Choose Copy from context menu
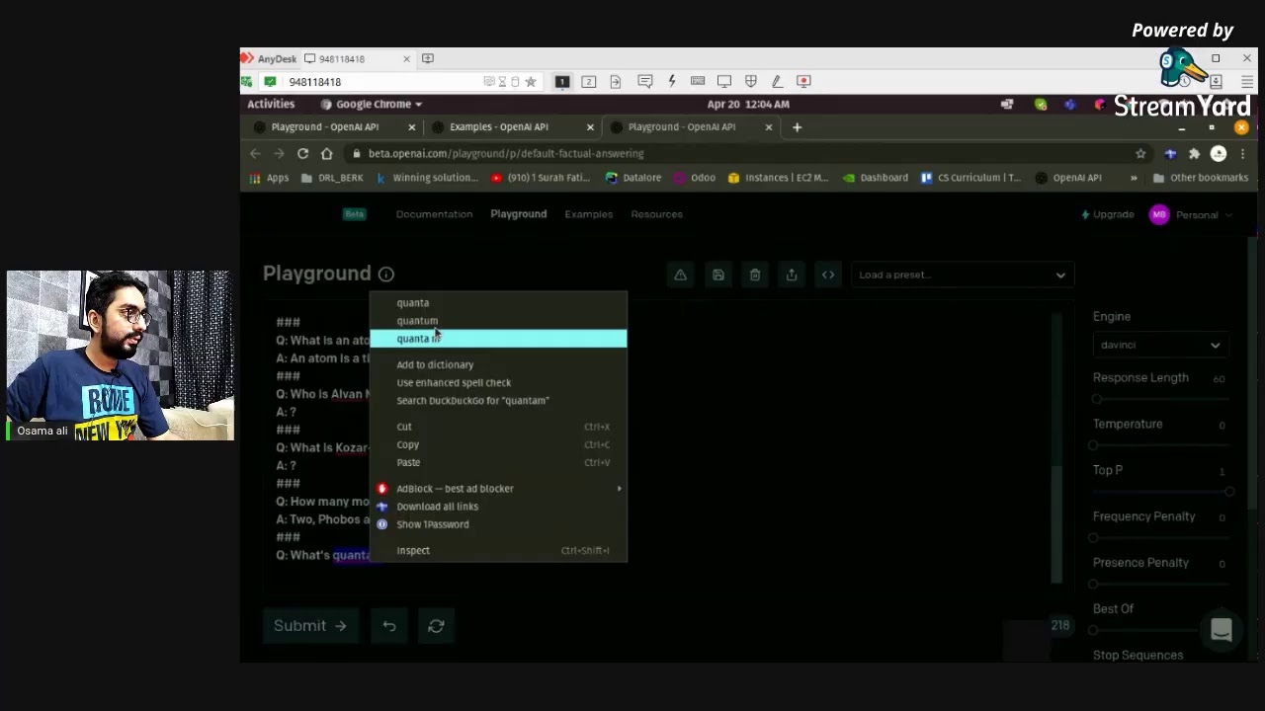 (498, 444)
